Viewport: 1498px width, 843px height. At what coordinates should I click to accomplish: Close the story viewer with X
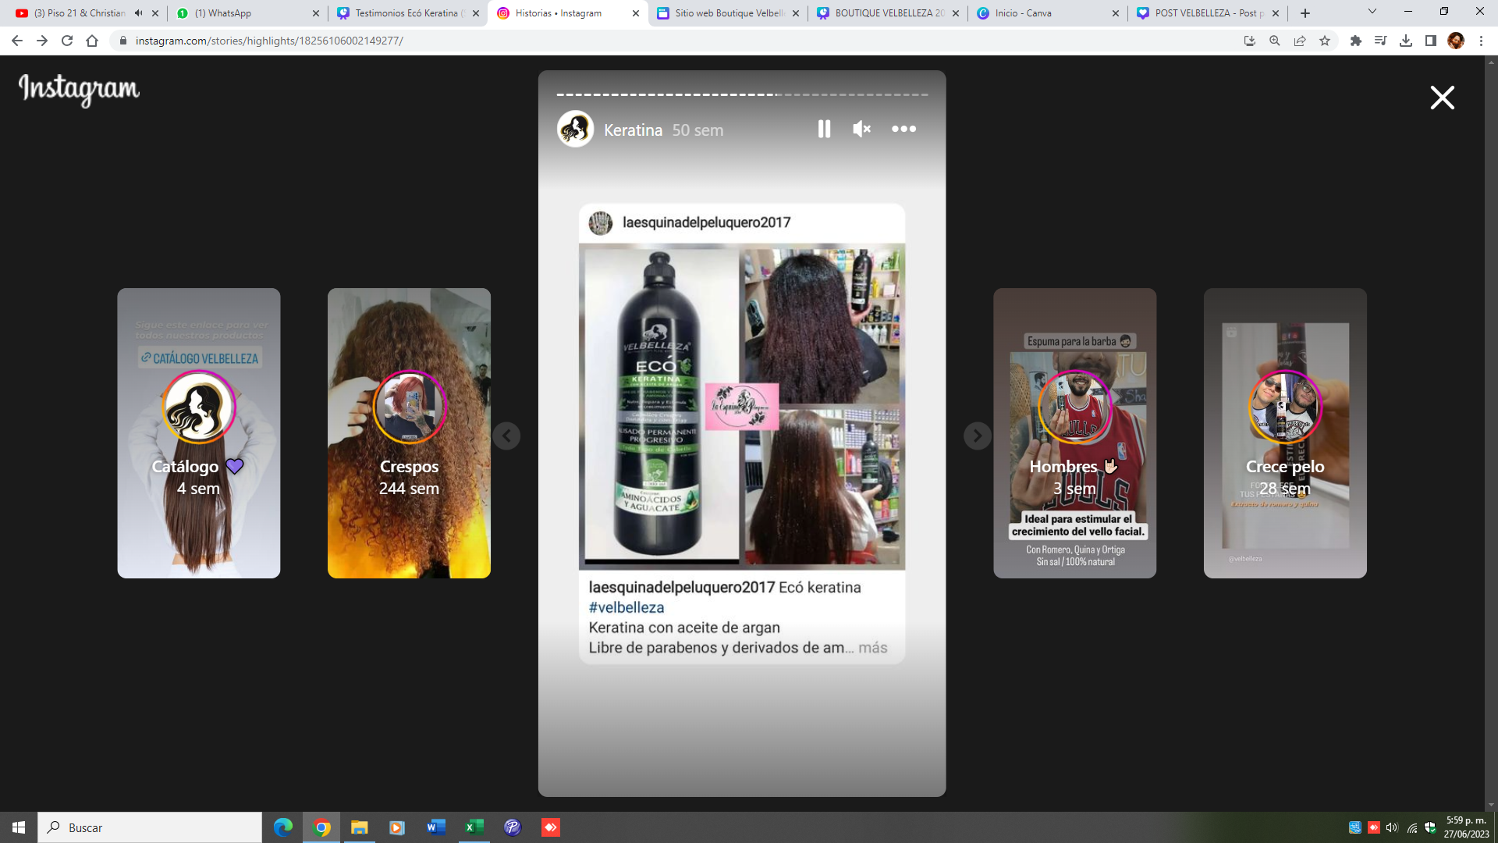pyautogui.click(x=1442, y=98)
